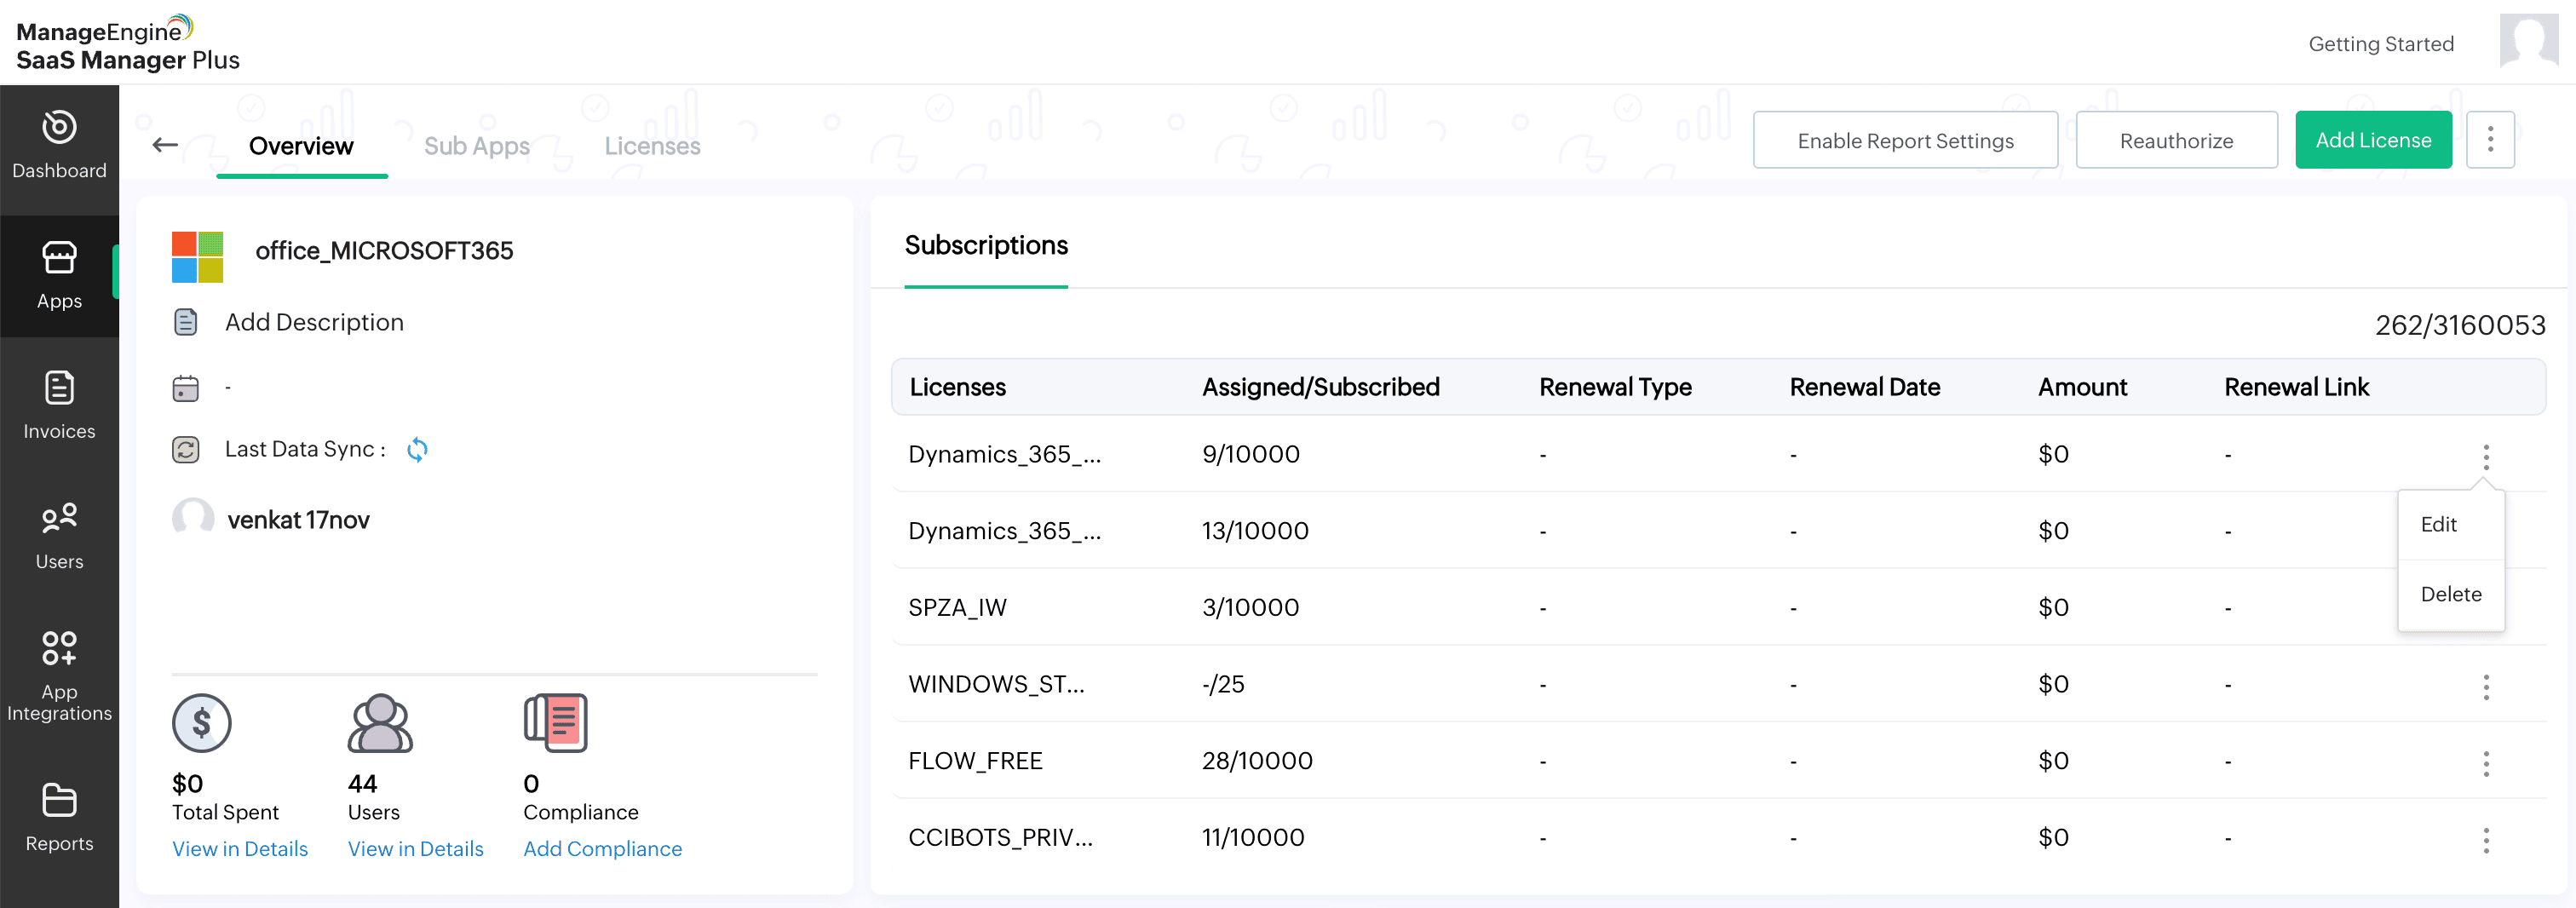Click the 11/10000 assigned value
Viewport: 2576px width, 908px height.
pos(1253,838)
